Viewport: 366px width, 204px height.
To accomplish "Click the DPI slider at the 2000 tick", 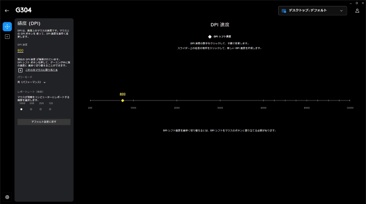I will (177, 100).
